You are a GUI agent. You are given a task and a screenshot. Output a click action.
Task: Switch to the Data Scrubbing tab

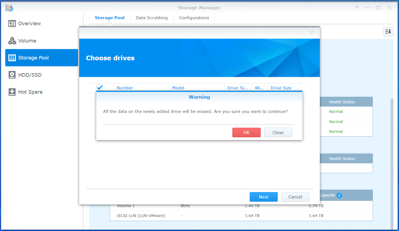152,18
